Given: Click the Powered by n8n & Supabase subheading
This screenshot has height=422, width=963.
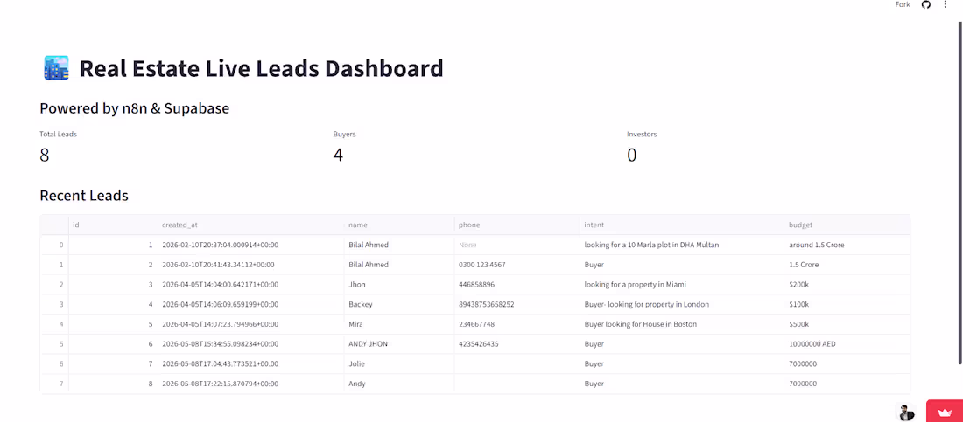Looking at the screenshot, I should coord(135,108).
